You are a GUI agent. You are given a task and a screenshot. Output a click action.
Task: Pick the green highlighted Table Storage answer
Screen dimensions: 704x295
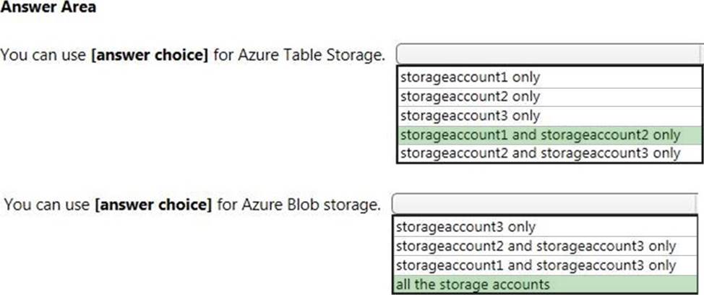540,134
